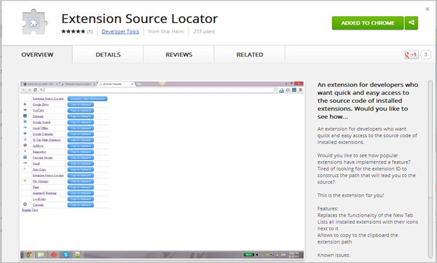Open the Developer Tools category link
Viewport: 437px width, 263px height.
[120, 31]
